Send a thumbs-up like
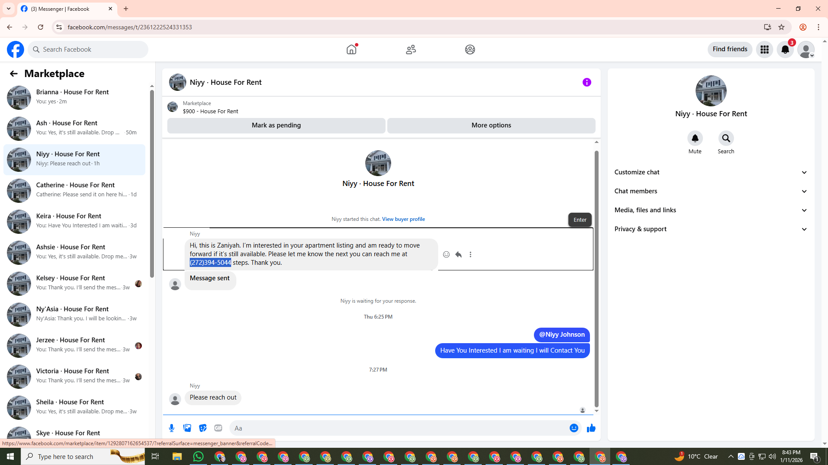 pyautogui.click(x=591, y=428)
